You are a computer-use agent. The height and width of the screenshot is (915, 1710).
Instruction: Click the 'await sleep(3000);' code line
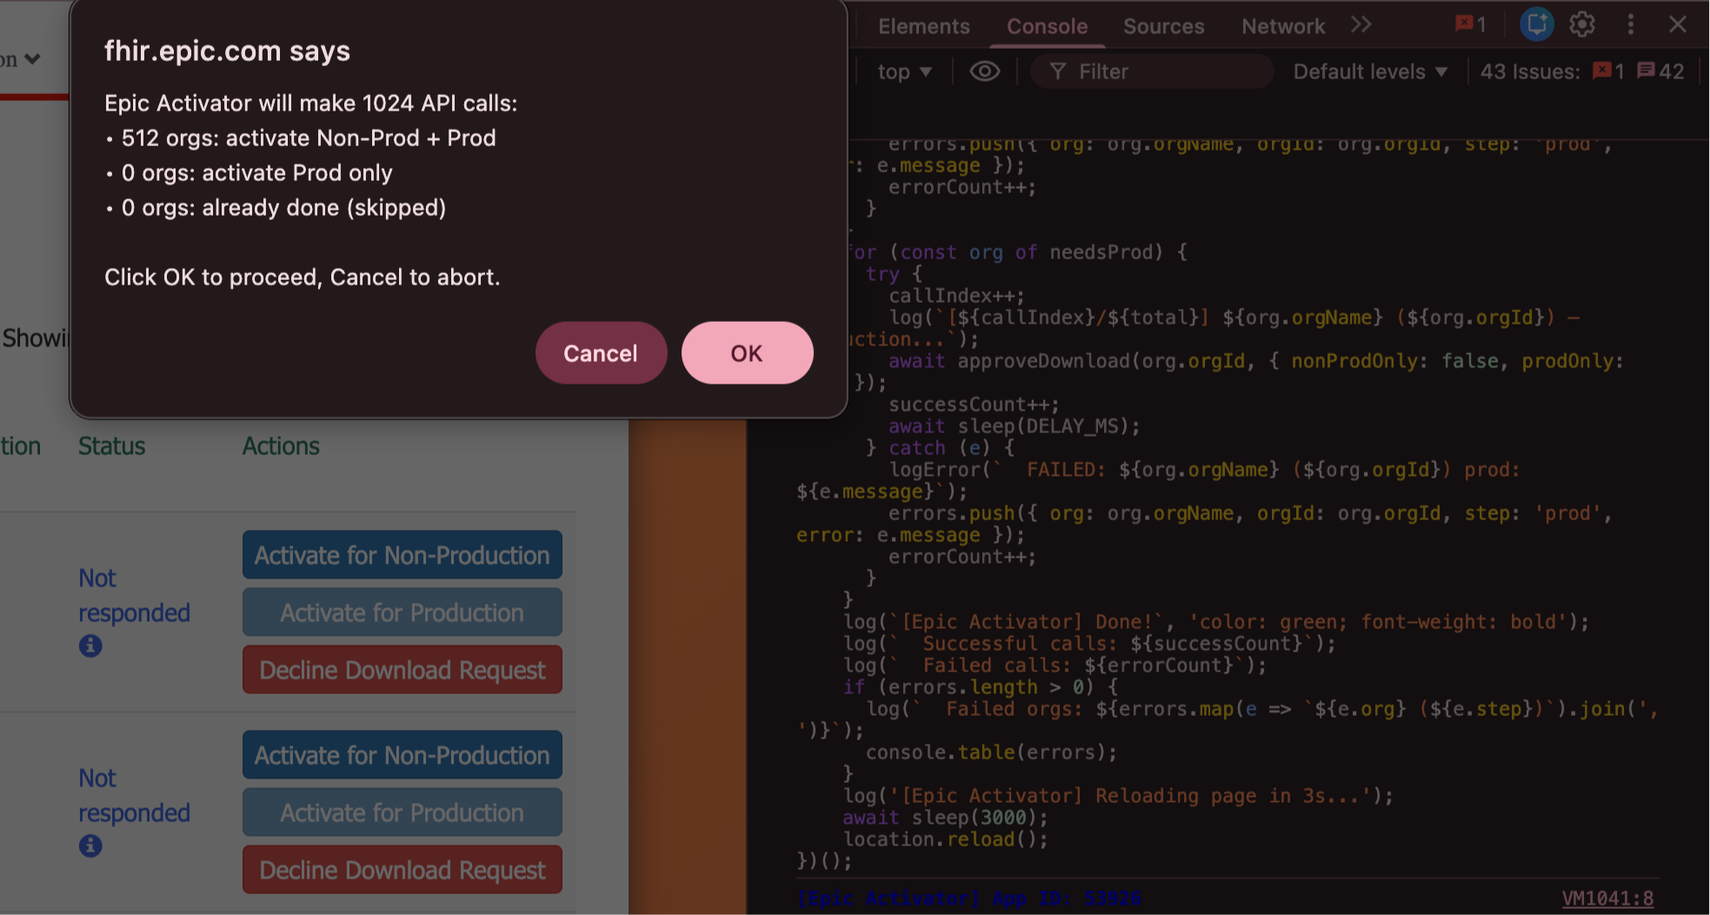946,818
